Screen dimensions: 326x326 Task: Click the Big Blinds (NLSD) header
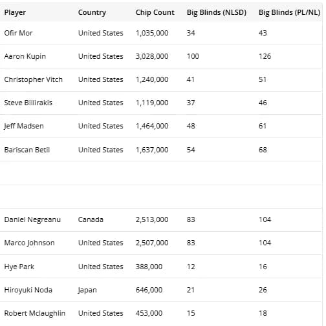tap(217, 12)
